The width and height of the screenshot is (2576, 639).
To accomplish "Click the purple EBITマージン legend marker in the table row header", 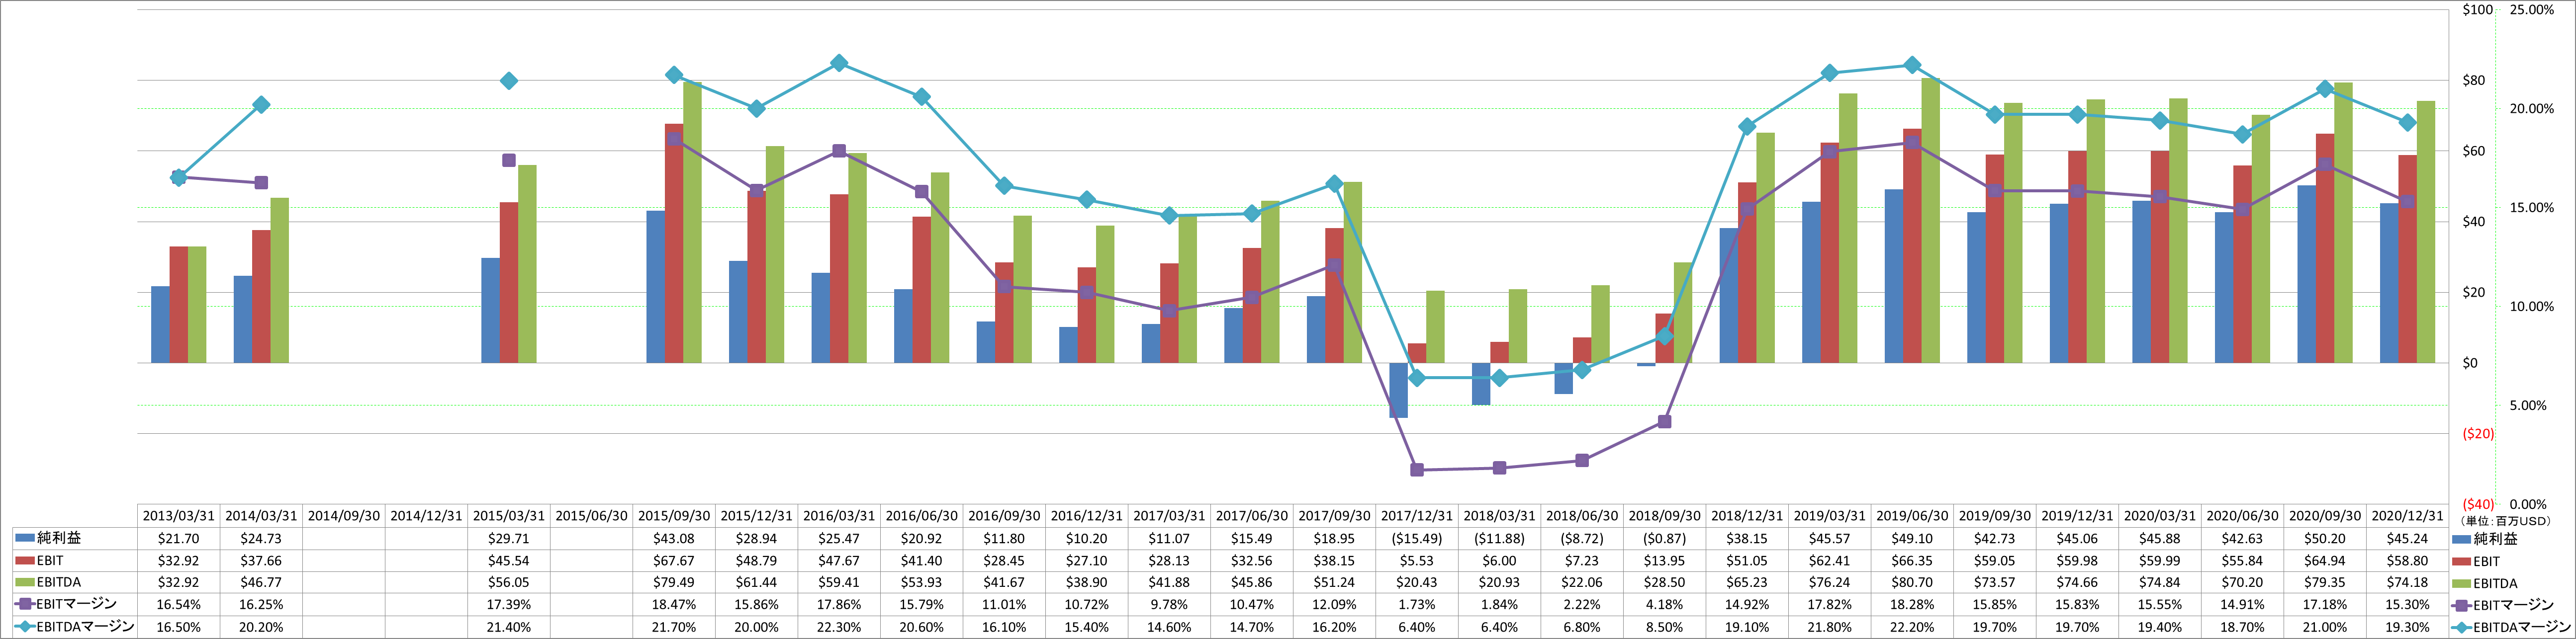I will tap(25, 604).
